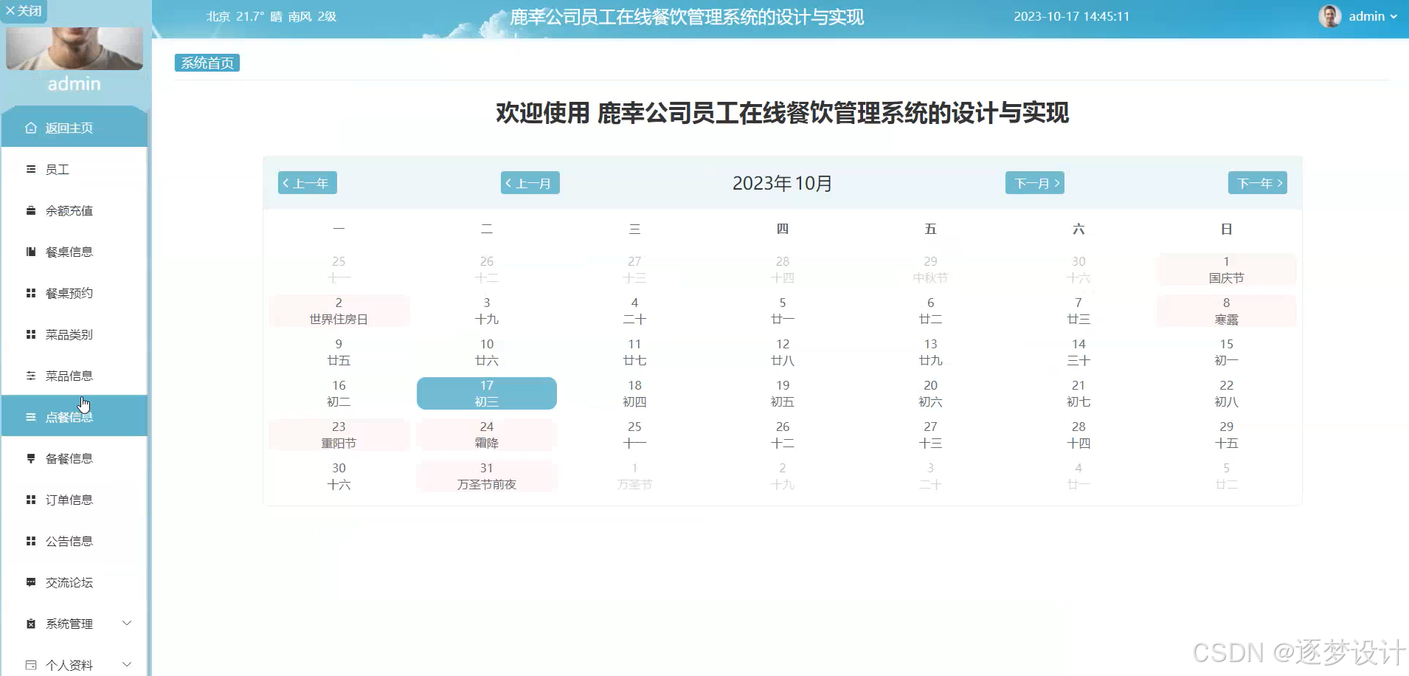Open 菜品类别 from the sidebar icon
The height and width of the screenshot is (676, 1409).
click(30, 334)
